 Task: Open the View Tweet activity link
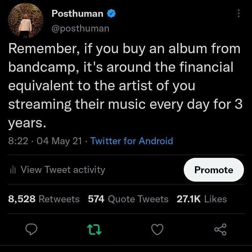click(63, 170)
